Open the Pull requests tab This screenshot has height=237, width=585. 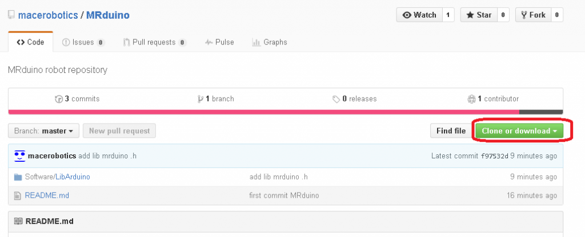[x=155, y=42]
